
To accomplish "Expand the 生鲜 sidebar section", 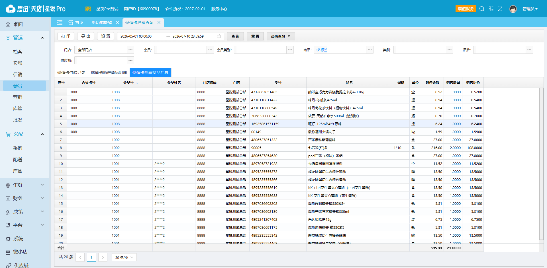I will click(x=25, y=185).
